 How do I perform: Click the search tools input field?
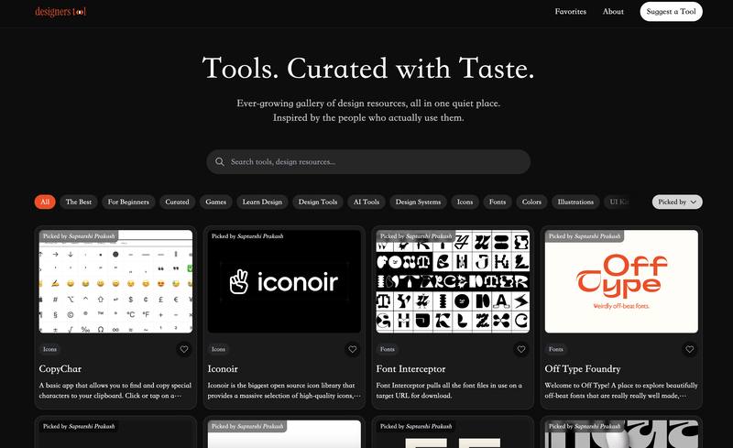click(x=368, y=162)
